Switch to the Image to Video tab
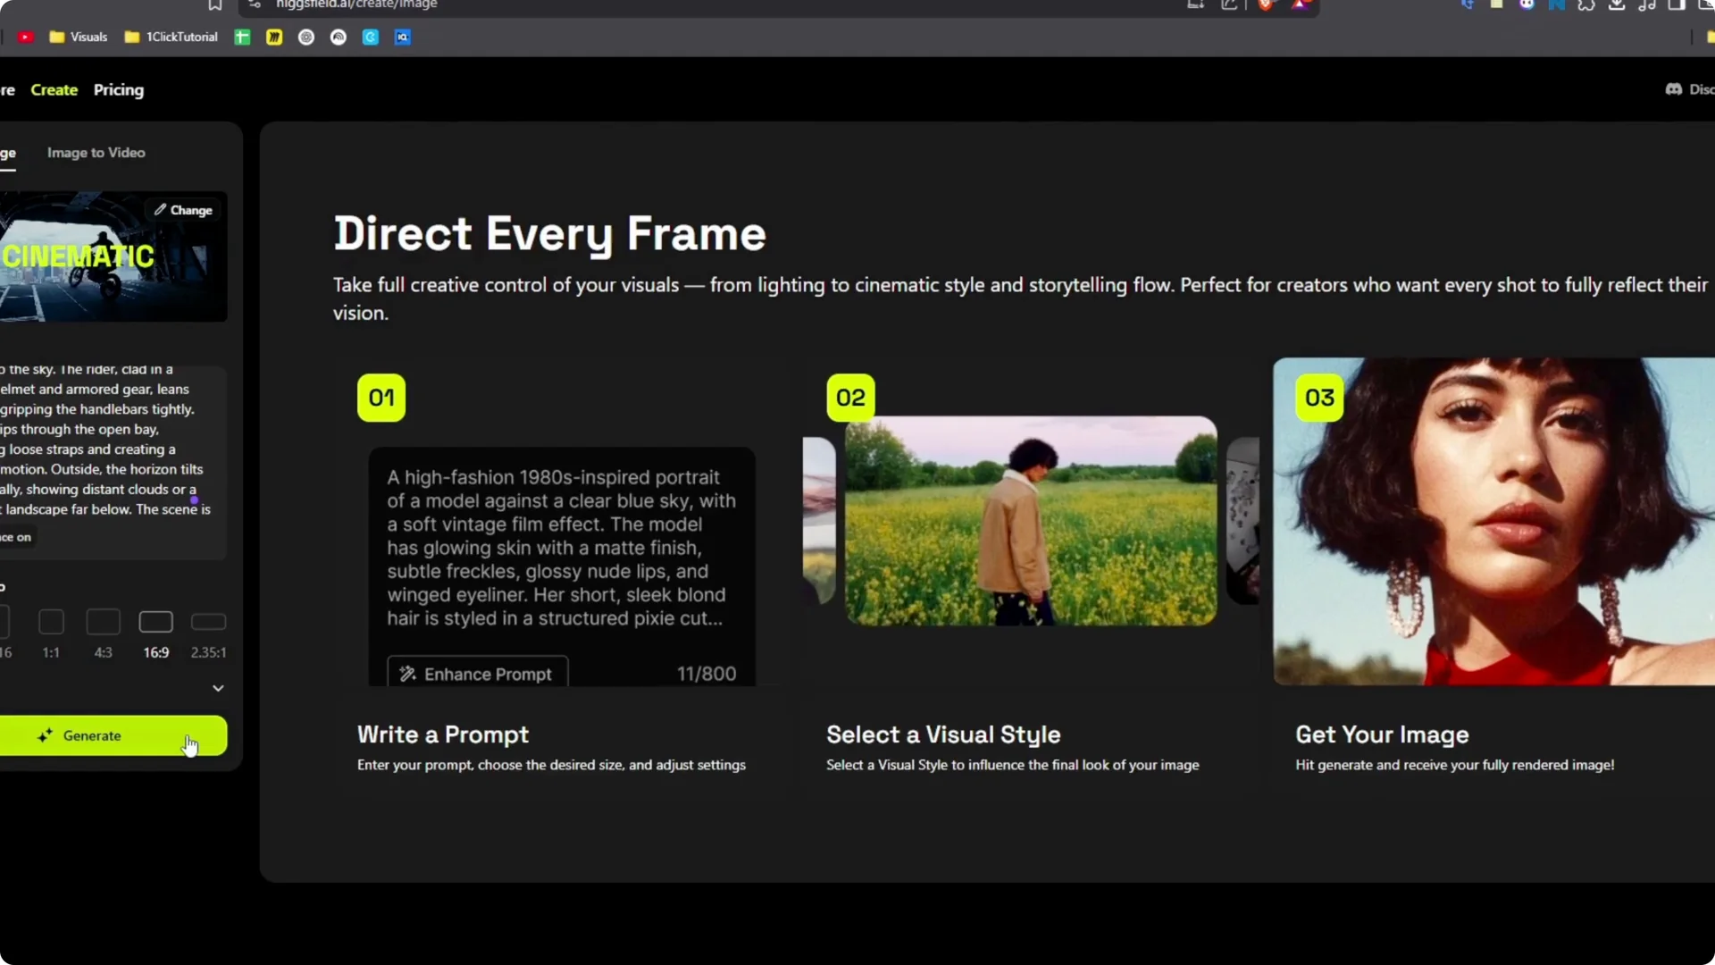The image size is (1715, 965). click(96, 153)
